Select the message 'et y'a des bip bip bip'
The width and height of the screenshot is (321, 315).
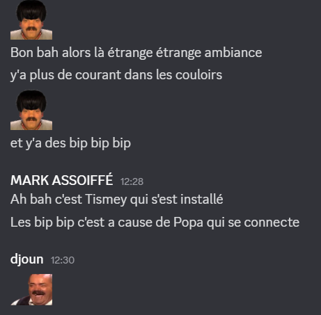tap(70, 143)
